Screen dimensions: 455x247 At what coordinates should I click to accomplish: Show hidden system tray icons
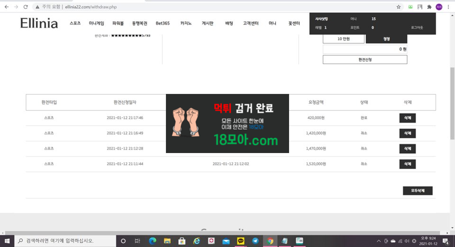tap(379, 241)
